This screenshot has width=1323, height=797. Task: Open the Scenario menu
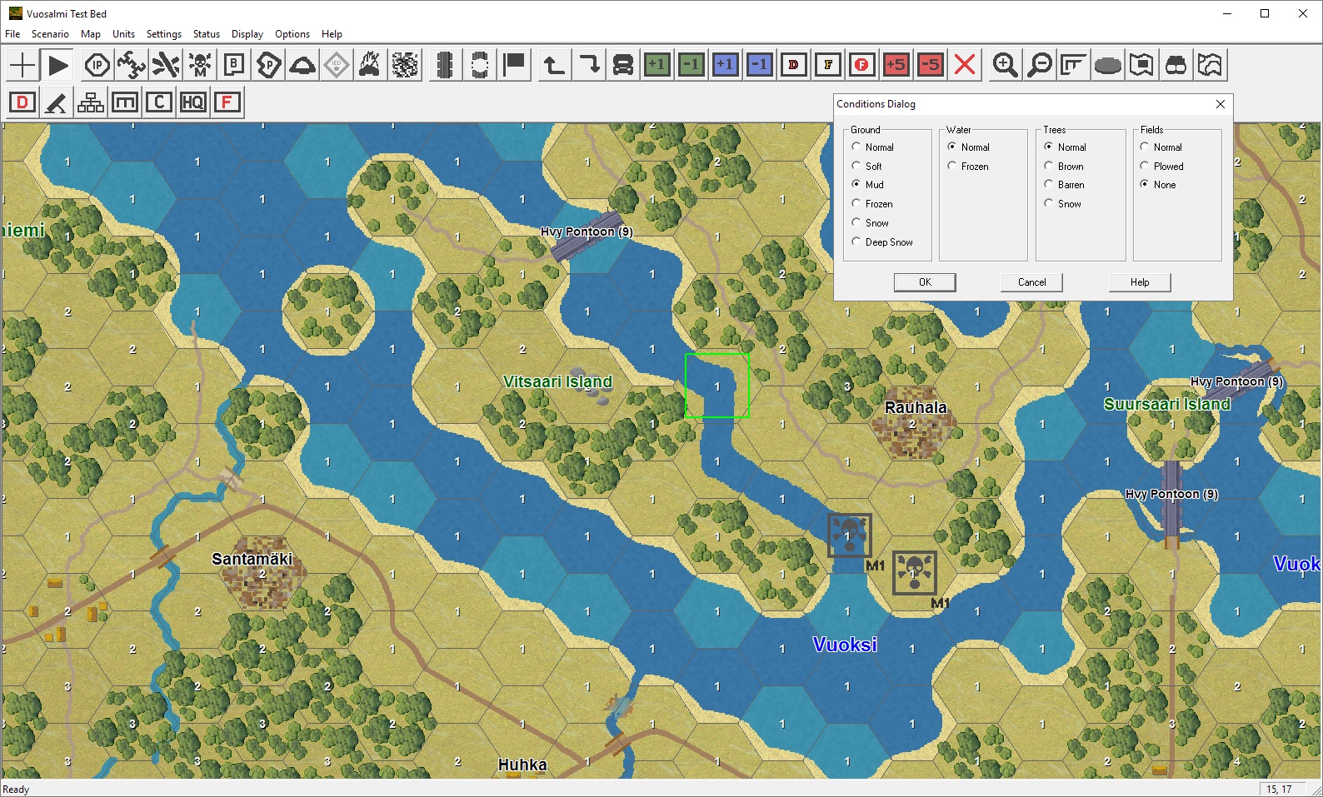tap(50, 34)
